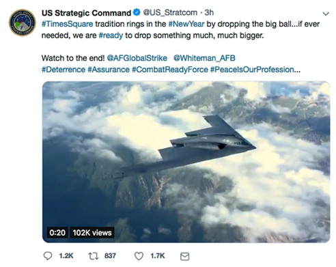Retweet using the arrows icon
The width and height of the screenshot is (336, 267).
(94, 256)
